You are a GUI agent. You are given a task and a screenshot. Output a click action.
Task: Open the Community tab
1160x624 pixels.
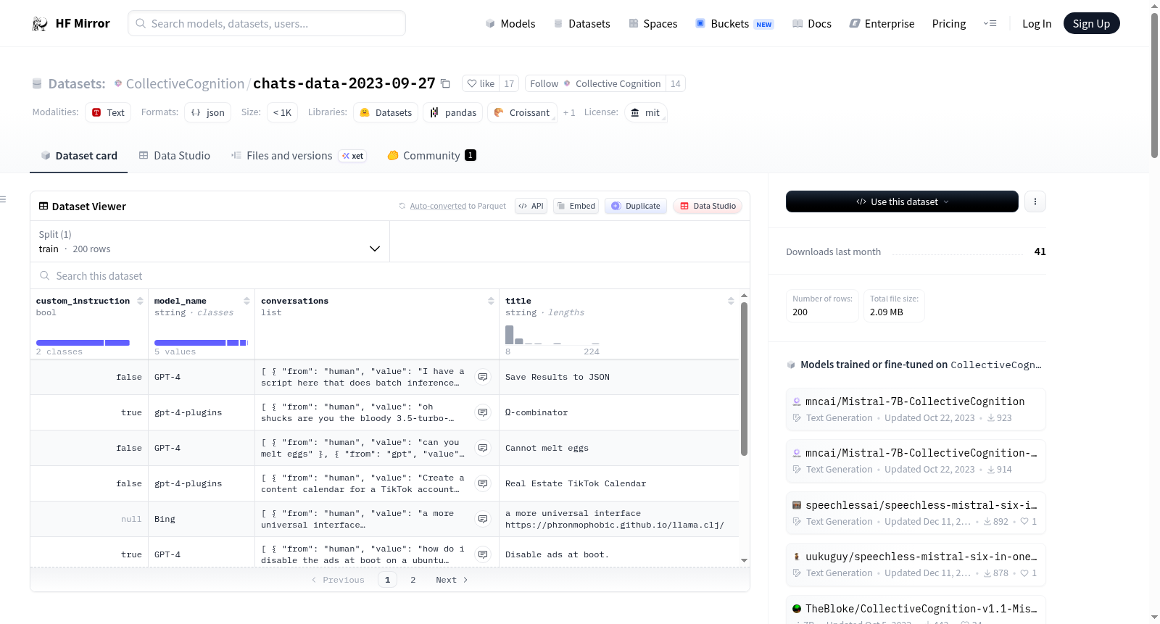point(431,156)
